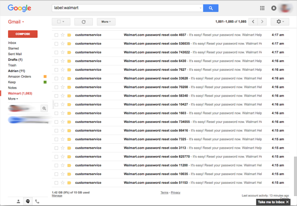Click the contacts person icon at bottom
This screenshot has width=297, height=206.
tap(19, 202)
